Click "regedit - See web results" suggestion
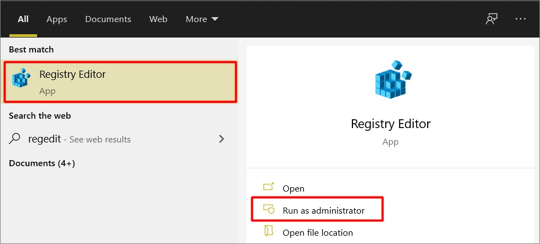The image size is (540, 244). 79,139
